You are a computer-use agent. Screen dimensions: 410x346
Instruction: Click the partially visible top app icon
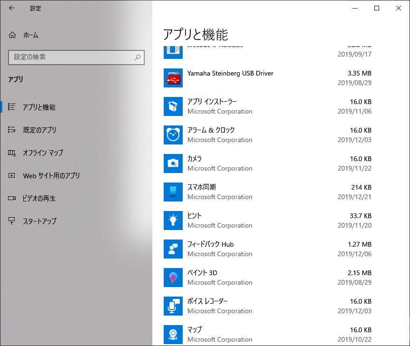pos(173,52)
